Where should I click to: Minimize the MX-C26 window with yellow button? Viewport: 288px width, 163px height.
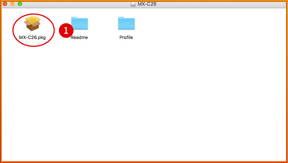12,4
